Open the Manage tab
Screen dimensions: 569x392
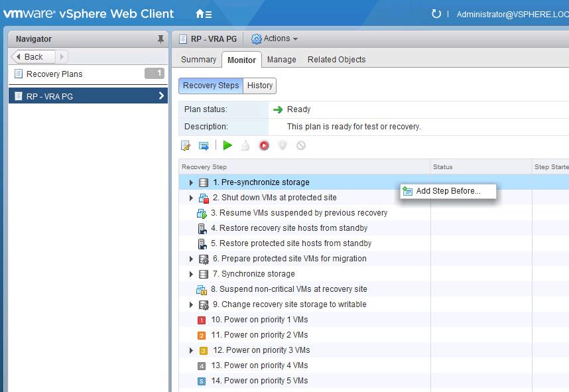coord(282,60)
